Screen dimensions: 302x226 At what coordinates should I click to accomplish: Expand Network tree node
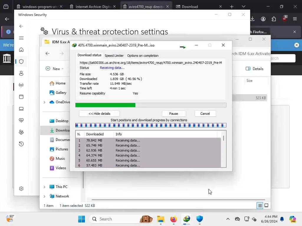tap(45, 196)
